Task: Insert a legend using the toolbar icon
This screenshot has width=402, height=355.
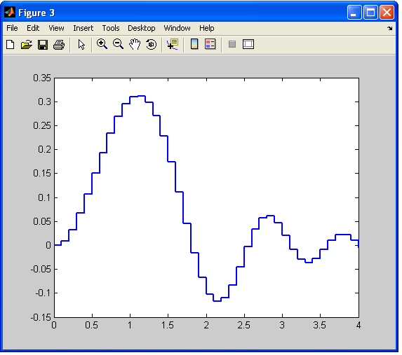Action: (210, 44)
